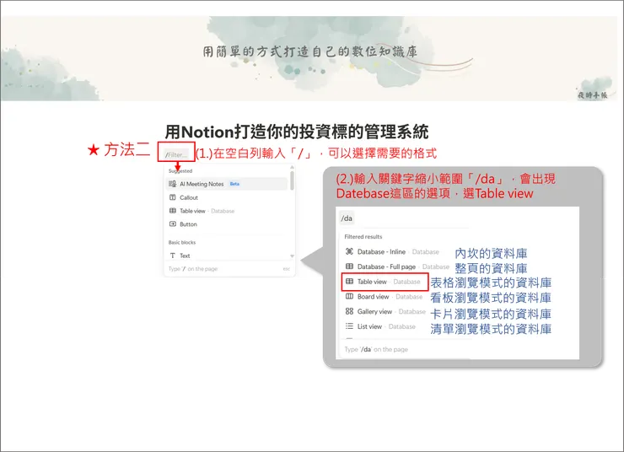Click the 'Filtered results' heading
Viewport: 624px width, 452px height.
(x=363, y=236)
